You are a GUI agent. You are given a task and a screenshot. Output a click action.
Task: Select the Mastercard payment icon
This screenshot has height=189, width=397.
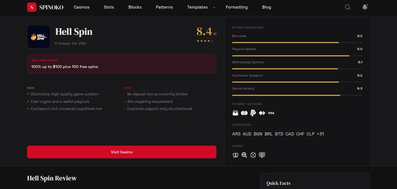pyautogui.click(x=244, y=113)
